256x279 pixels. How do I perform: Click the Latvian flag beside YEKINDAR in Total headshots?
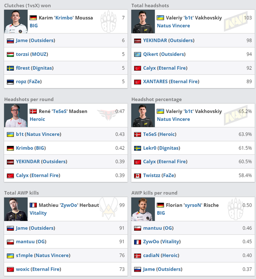(137, 41)
